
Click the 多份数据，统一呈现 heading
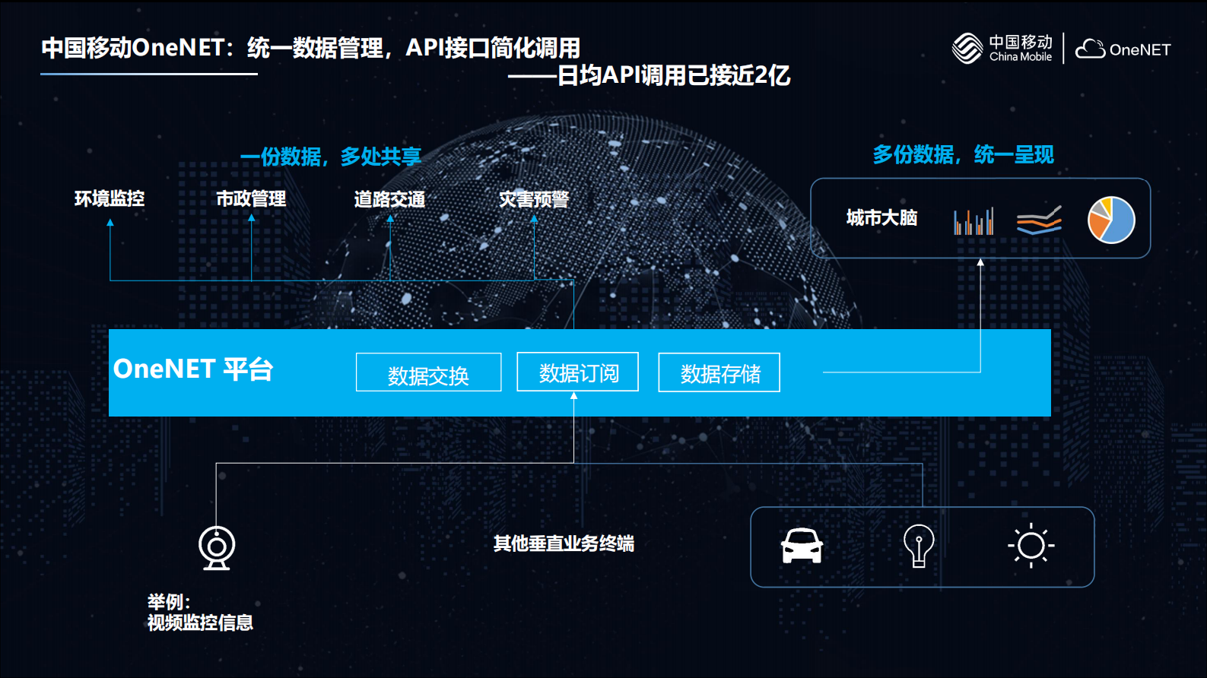tap(963, 155)
